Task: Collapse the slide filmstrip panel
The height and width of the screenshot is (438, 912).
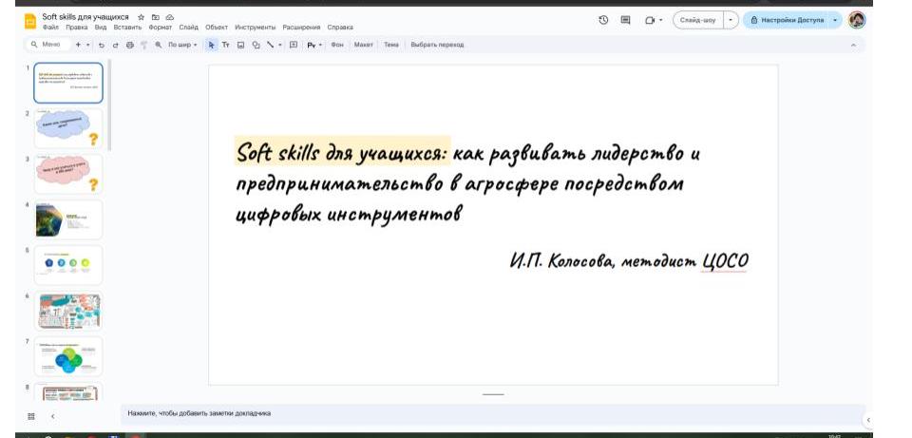Action: [52, 415]
